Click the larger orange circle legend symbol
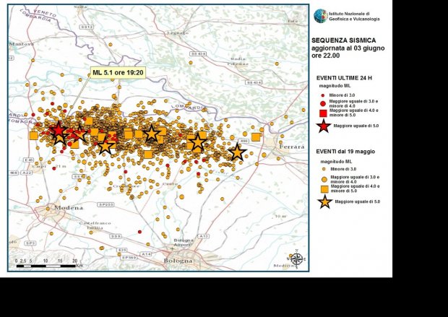This screenshot has width=448, height=317. coord(323,177)
